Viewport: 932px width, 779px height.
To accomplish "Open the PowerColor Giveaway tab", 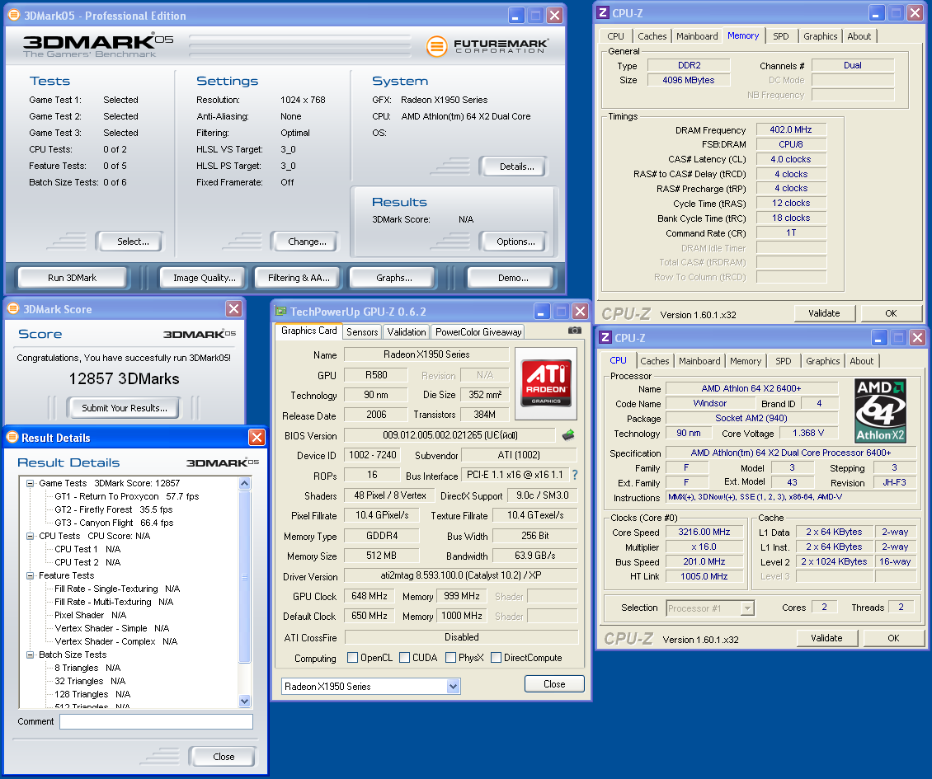I will click(478, 332).
